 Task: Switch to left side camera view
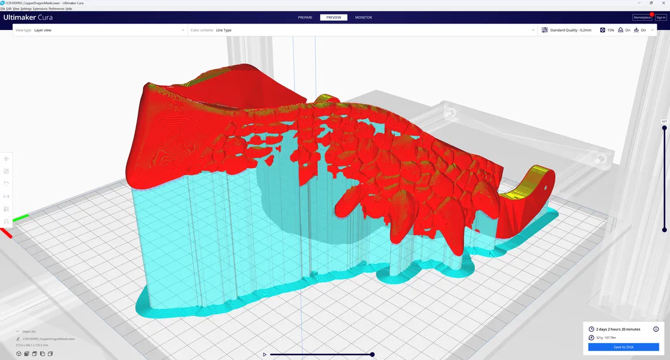tap(42, 354)
